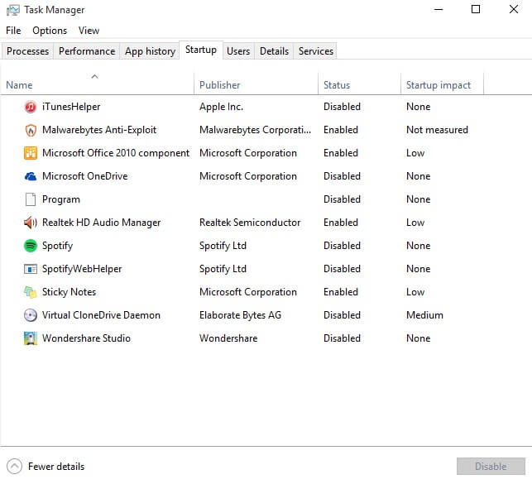Click the Microsoft Office 2010 component icon
532x484 pixels.
[30, 153]
